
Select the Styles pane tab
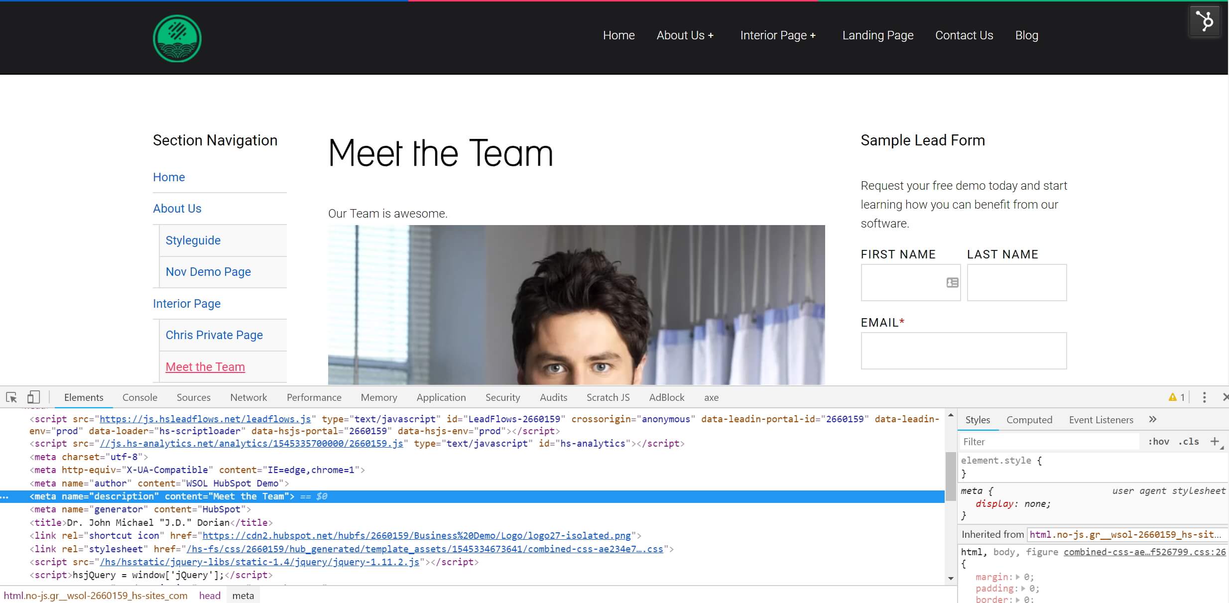pos(978,420)
